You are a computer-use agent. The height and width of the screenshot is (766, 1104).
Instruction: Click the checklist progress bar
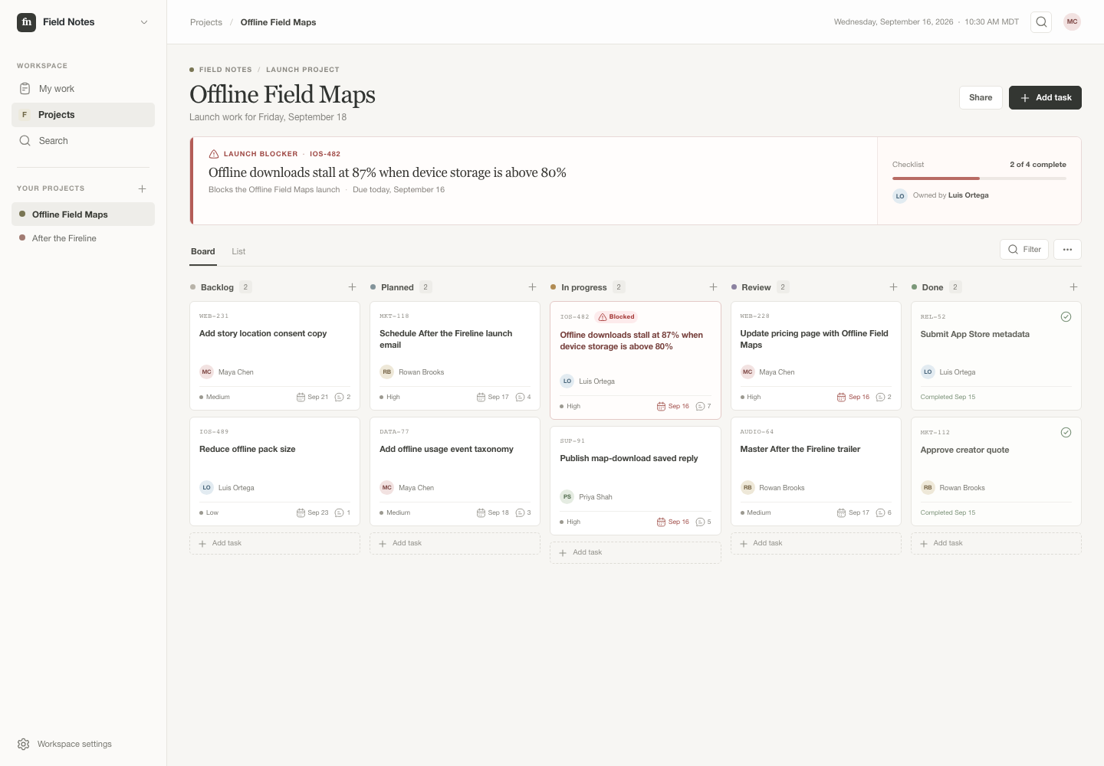click(x=979, y=178)
